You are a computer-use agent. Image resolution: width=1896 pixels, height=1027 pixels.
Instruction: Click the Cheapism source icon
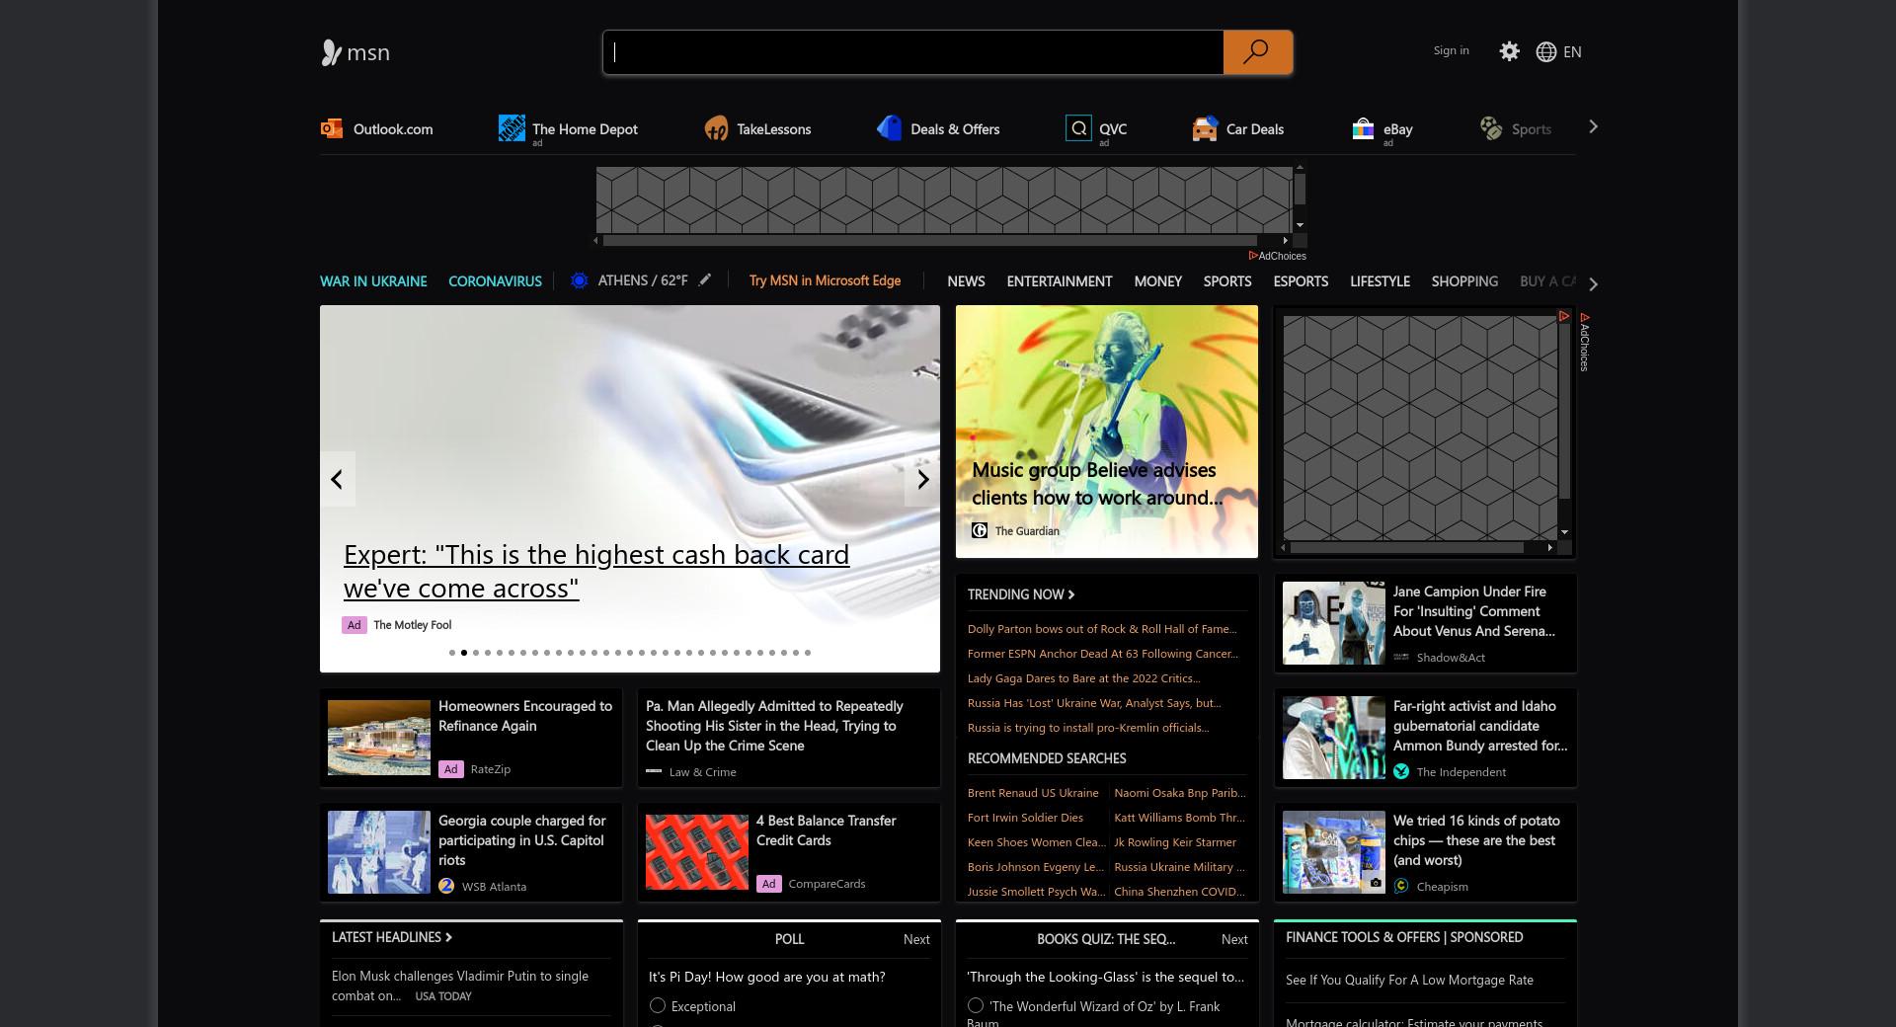[1401, 886]
